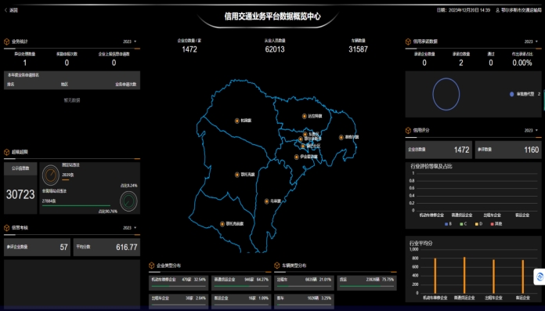Open the year dropdown in 业务统计 panel

[130, 42]
